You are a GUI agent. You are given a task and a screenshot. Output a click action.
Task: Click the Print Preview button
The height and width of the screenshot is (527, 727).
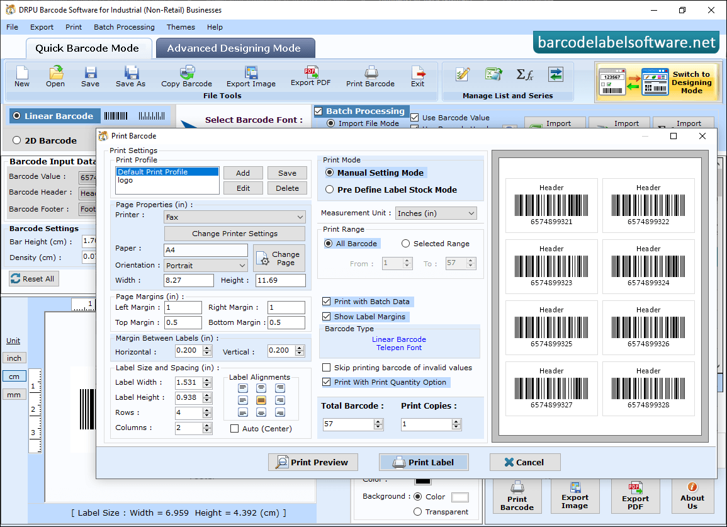click(313, 462)
